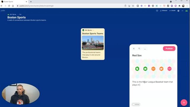This screenshot has width=190, height=107.
Task: Click the OneNote clipper extension icon
Action: pyautogui.click(x=149, y=6)
